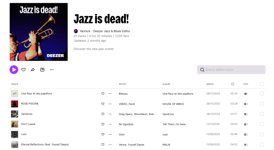The height and width of the screenshot is (150, 274).
Task: Click the 02:08 duration value
Action: pyautogui.click(x=234, y=134)
